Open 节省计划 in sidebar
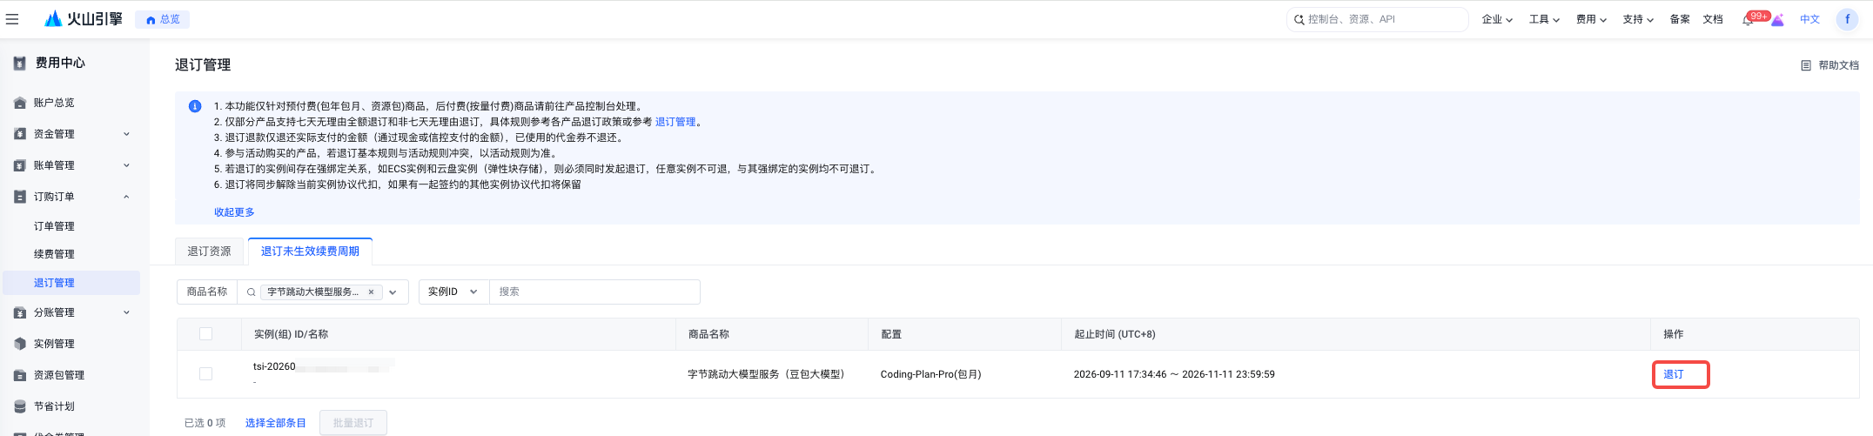The width and height of the screenshot is (1873, 436). coord(54,406)
